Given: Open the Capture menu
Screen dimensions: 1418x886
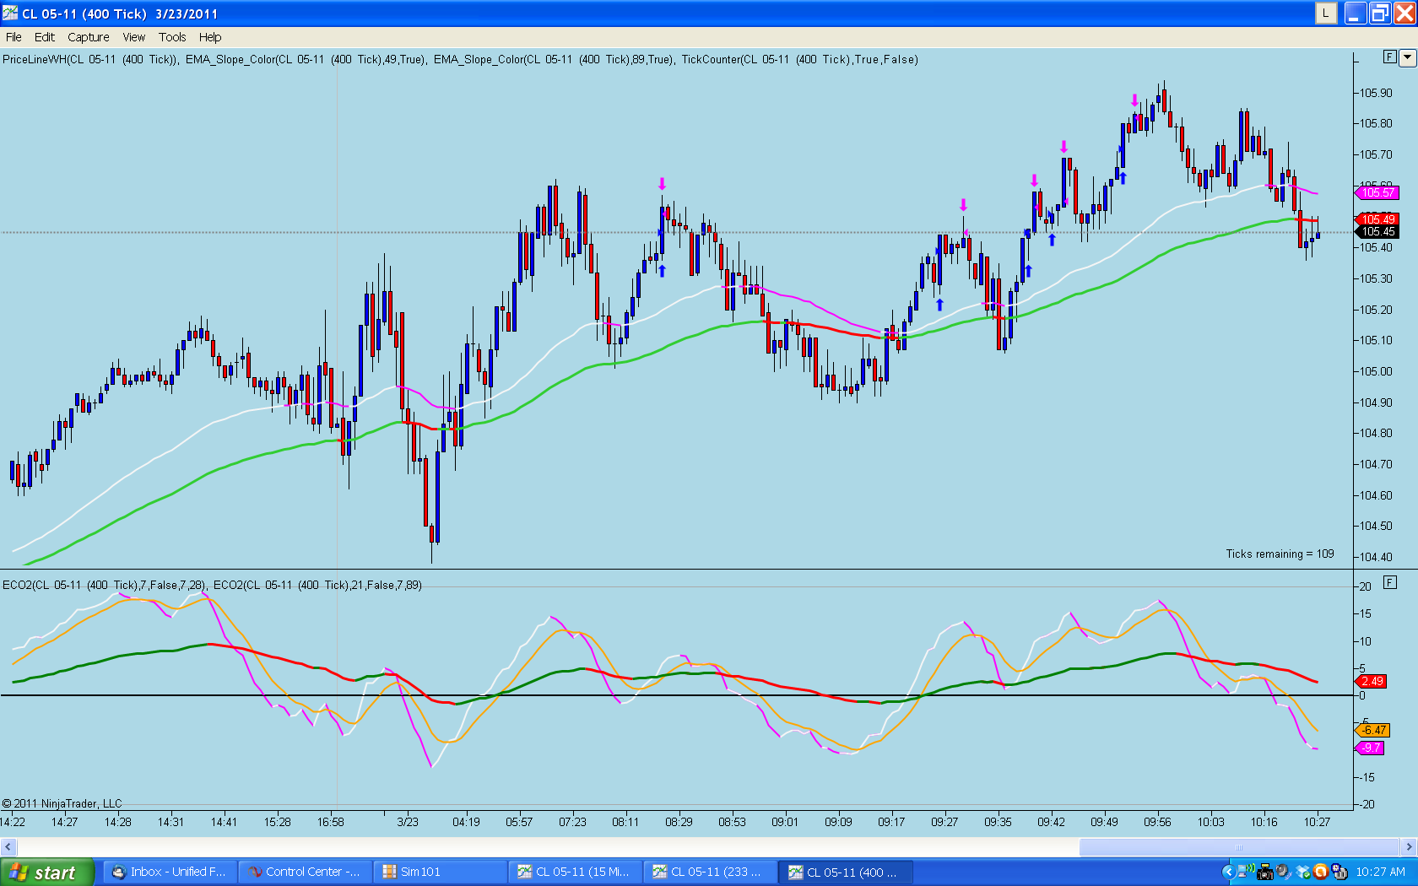Looking at the screenshot, I should [89, 37].
